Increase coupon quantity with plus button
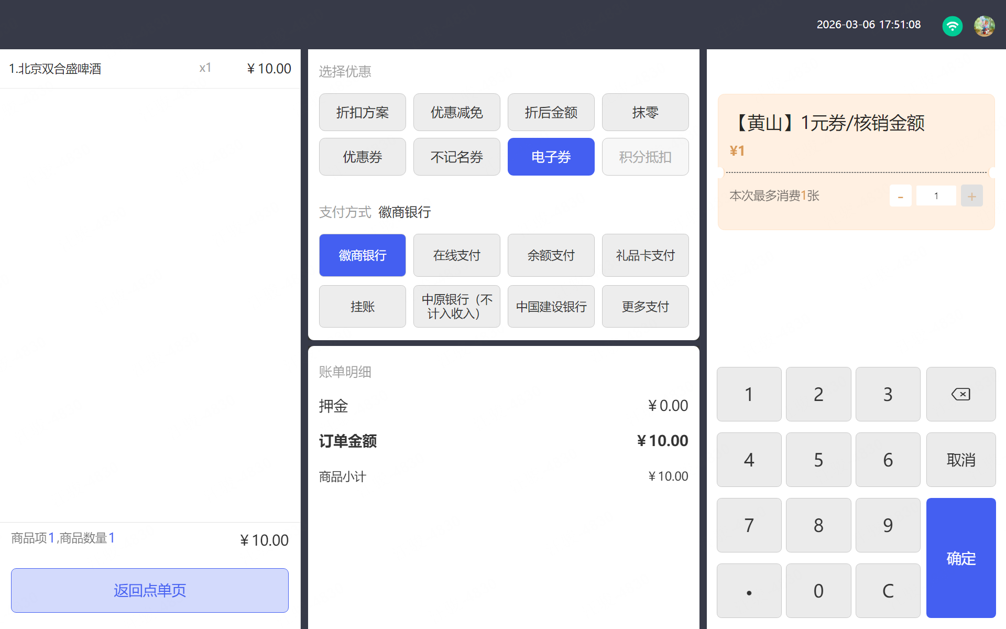Viewport: 1006px width, 629px height. tap(971, 196)
